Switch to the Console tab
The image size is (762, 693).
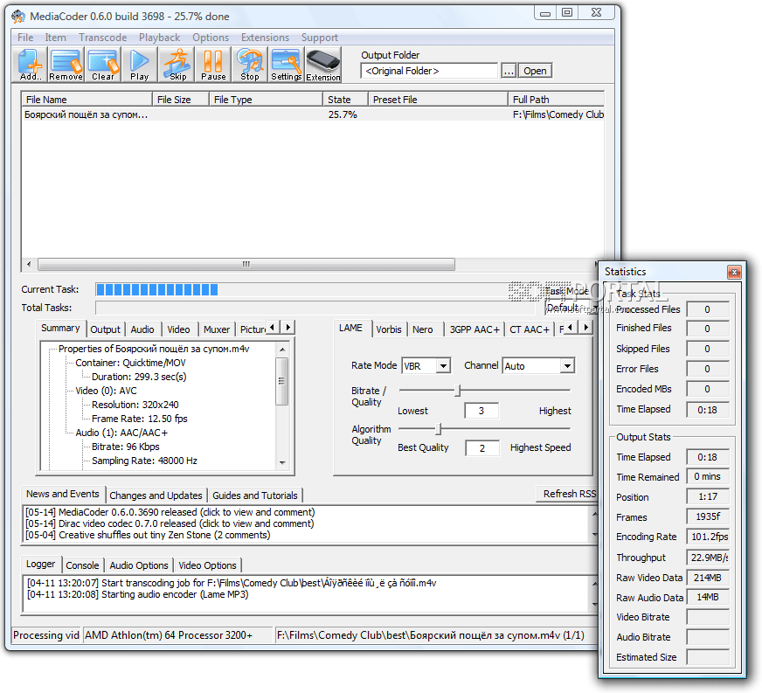click(x=83, y=565)
